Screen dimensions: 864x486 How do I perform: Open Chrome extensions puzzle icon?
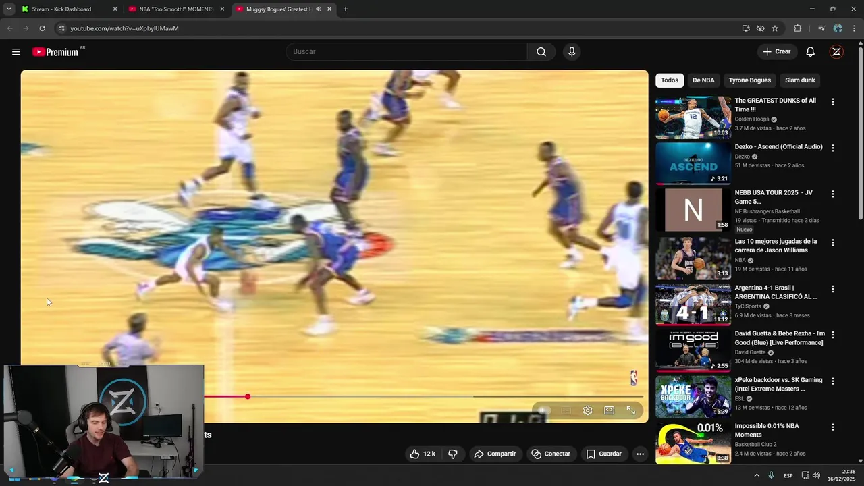pos(798,28)
